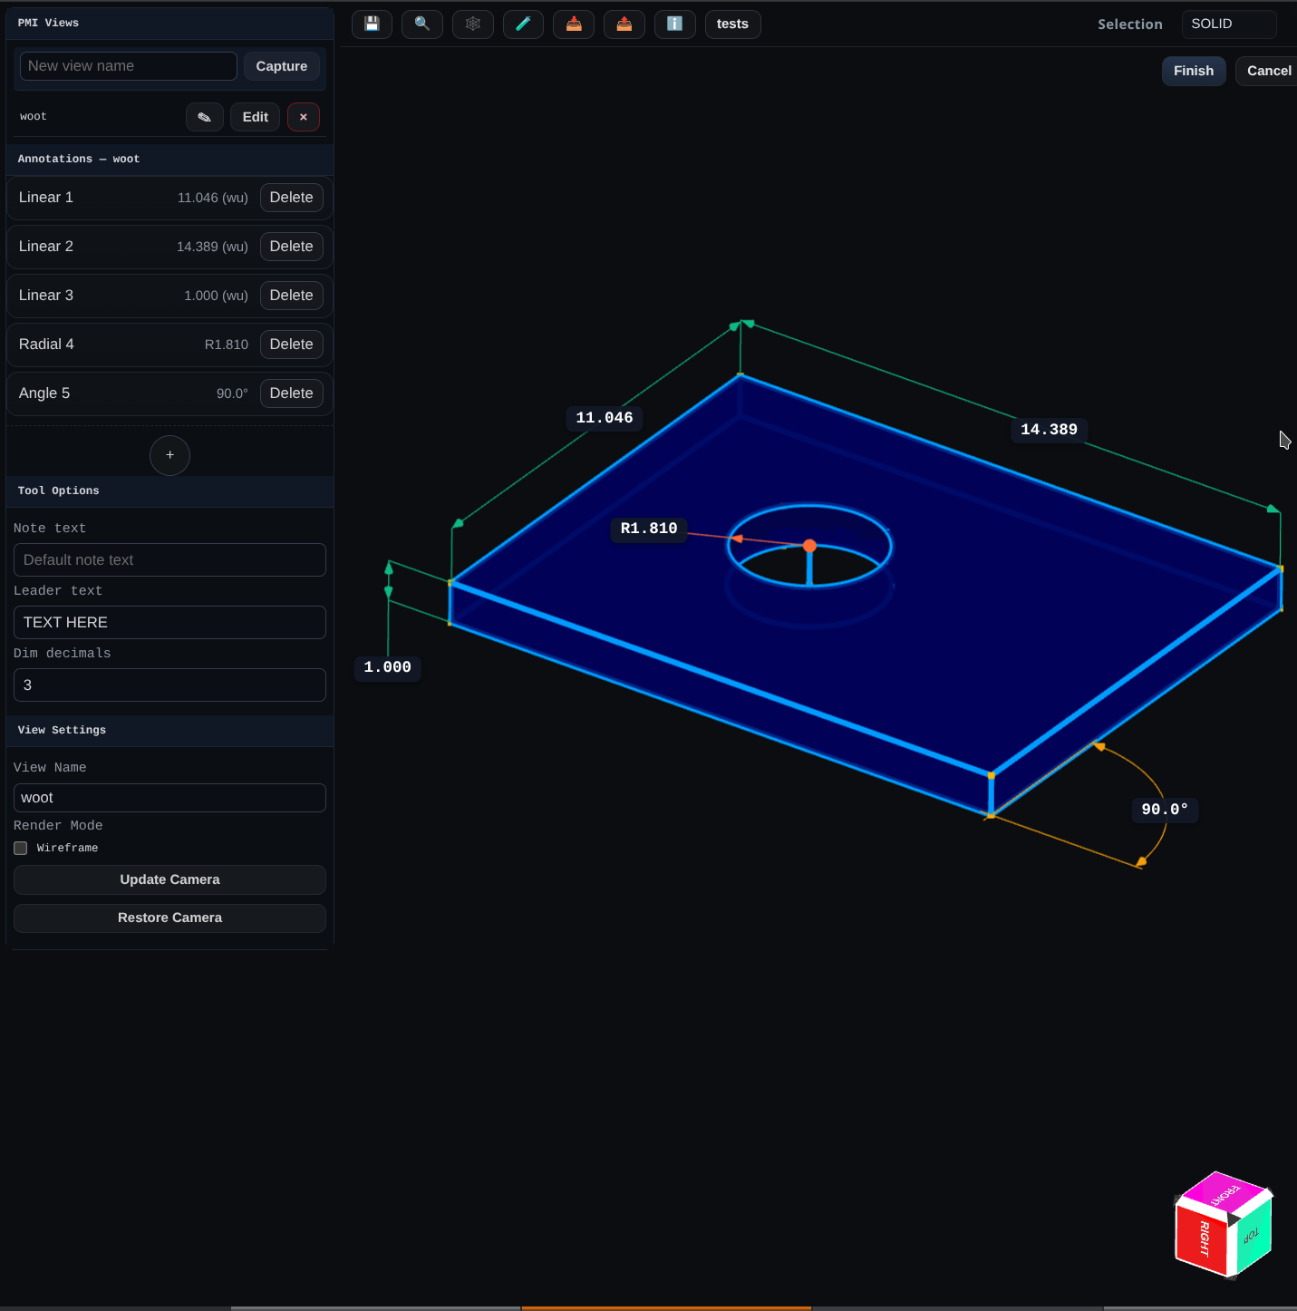Click the test tube toolbar icon
The height and width of the screenshot is (1311, 1297).
click(x=523, y=24)
